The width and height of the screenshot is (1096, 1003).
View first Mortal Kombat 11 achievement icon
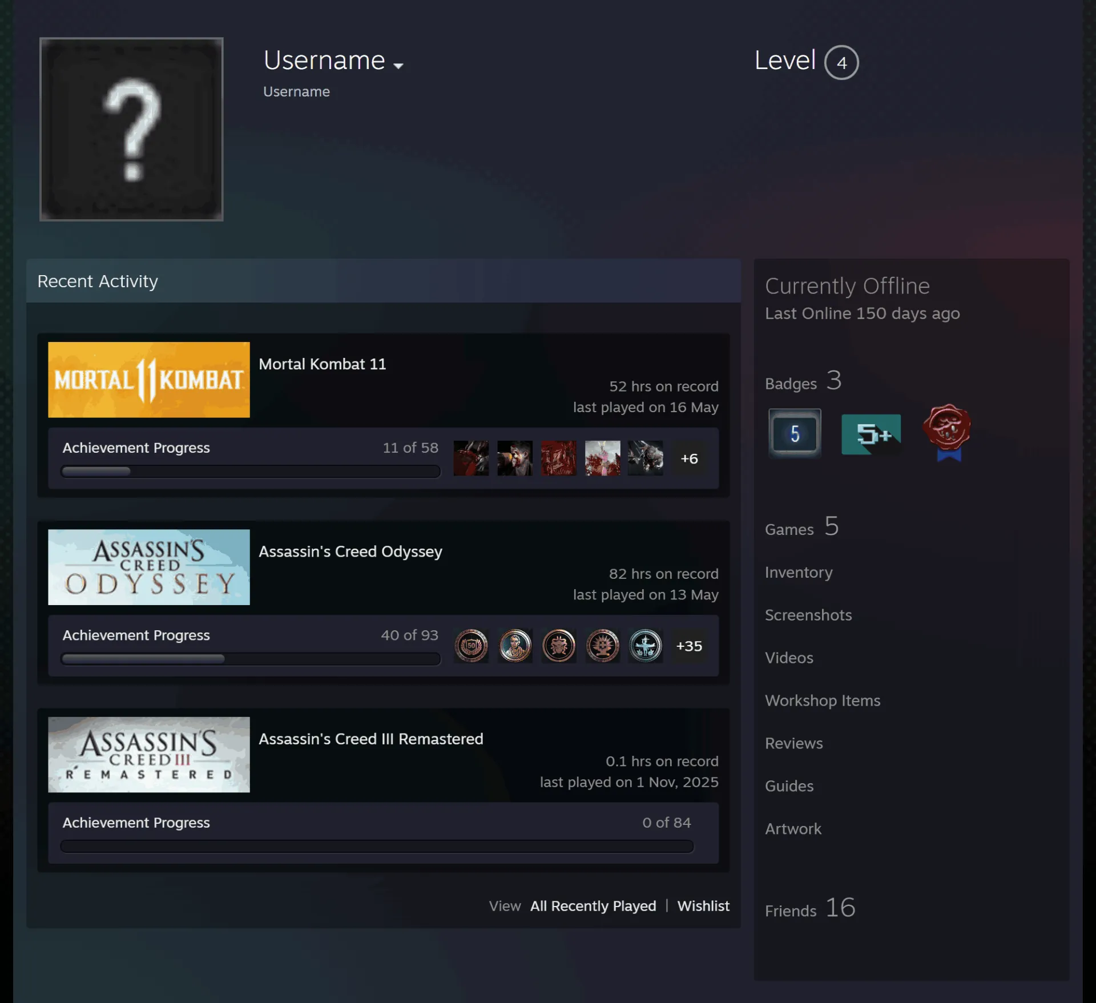tap(471, 458)
